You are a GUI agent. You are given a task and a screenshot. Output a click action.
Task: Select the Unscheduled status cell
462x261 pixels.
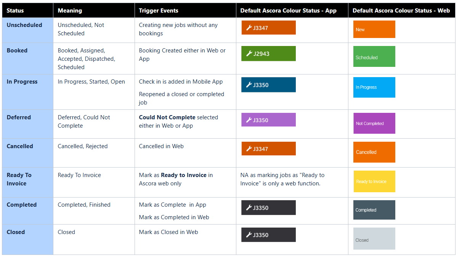pos(24,25)
